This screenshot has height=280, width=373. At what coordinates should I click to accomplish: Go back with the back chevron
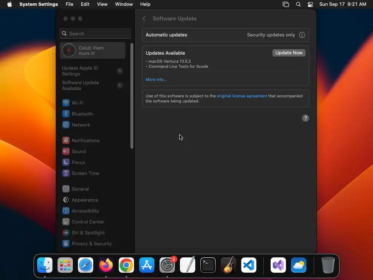[x=144, y=19]
